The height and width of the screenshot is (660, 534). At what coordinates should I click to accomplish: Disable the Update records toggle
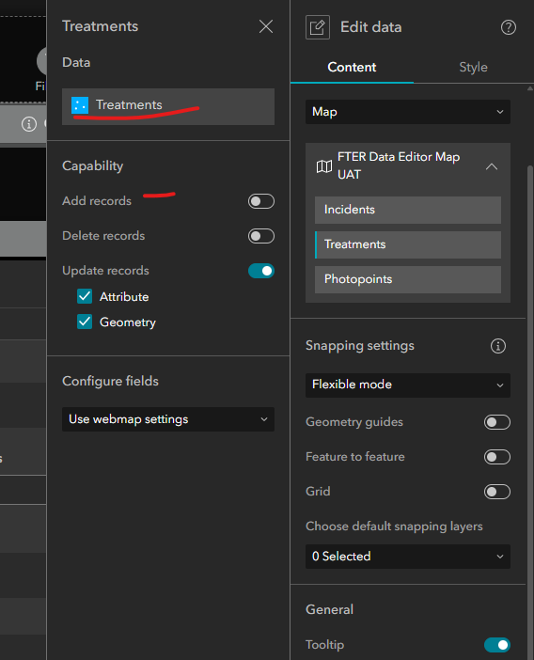[261, 271]
